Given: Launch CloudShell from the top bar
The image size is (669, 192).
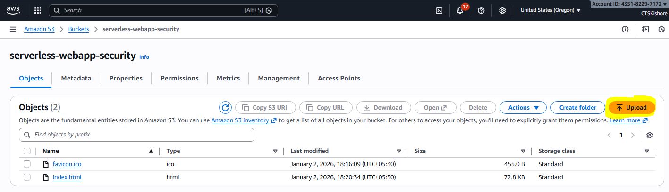Looking at the screenshot, I should (x=439, y=10).
